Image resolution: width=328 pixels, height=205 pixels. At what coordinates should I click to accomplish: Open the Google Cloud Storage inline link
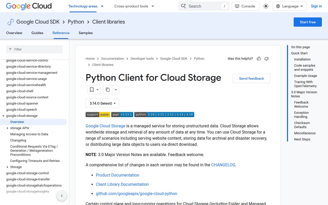(x=105, y=126)
